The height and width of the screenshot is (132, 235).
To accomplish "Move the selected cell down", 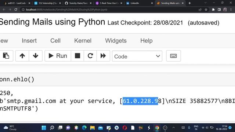I will (36, 56).
